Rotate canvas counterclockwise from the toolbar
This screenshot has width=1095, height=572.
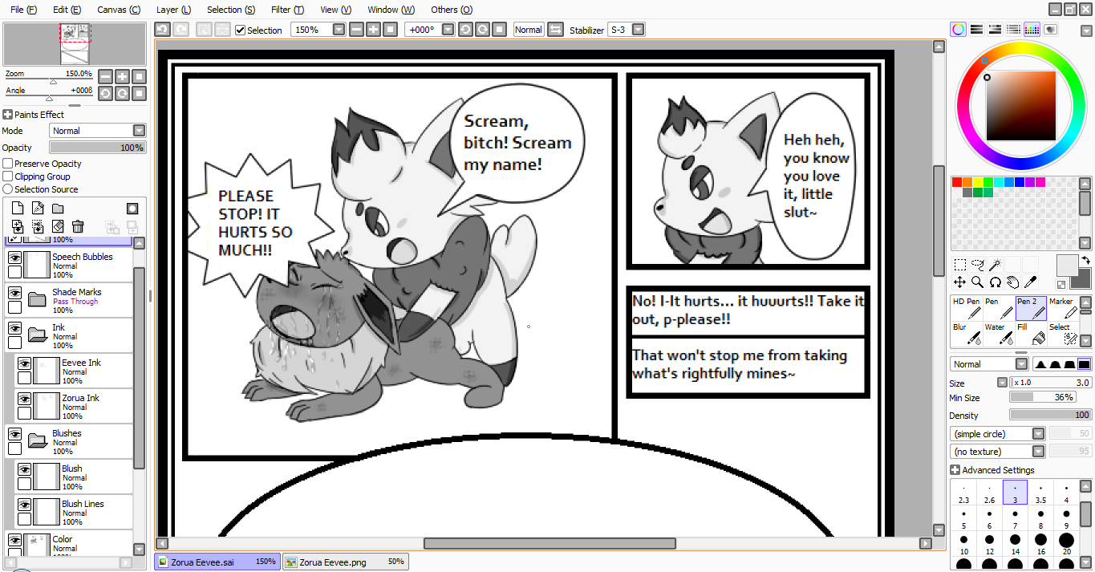[466, 30]
